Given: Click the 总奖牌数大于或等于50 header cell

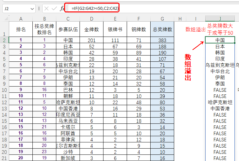Looking at the screenshot, I should click(x=220, y=29).
